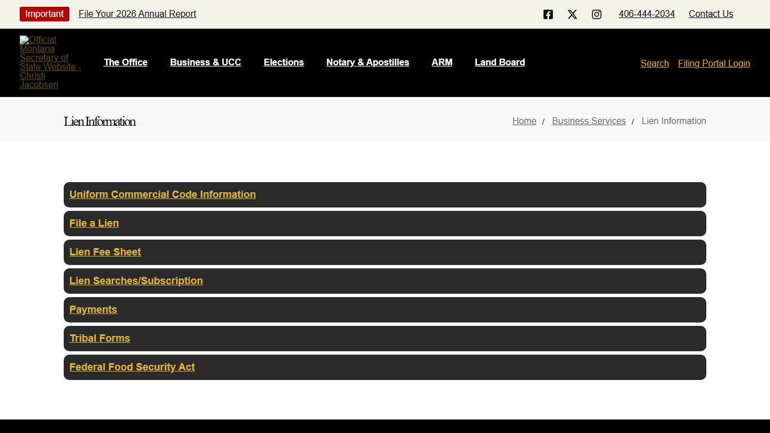This screenshot has height=433, width=770.
Task: Click the Montana Secretary of State logo
Action: 51,62
